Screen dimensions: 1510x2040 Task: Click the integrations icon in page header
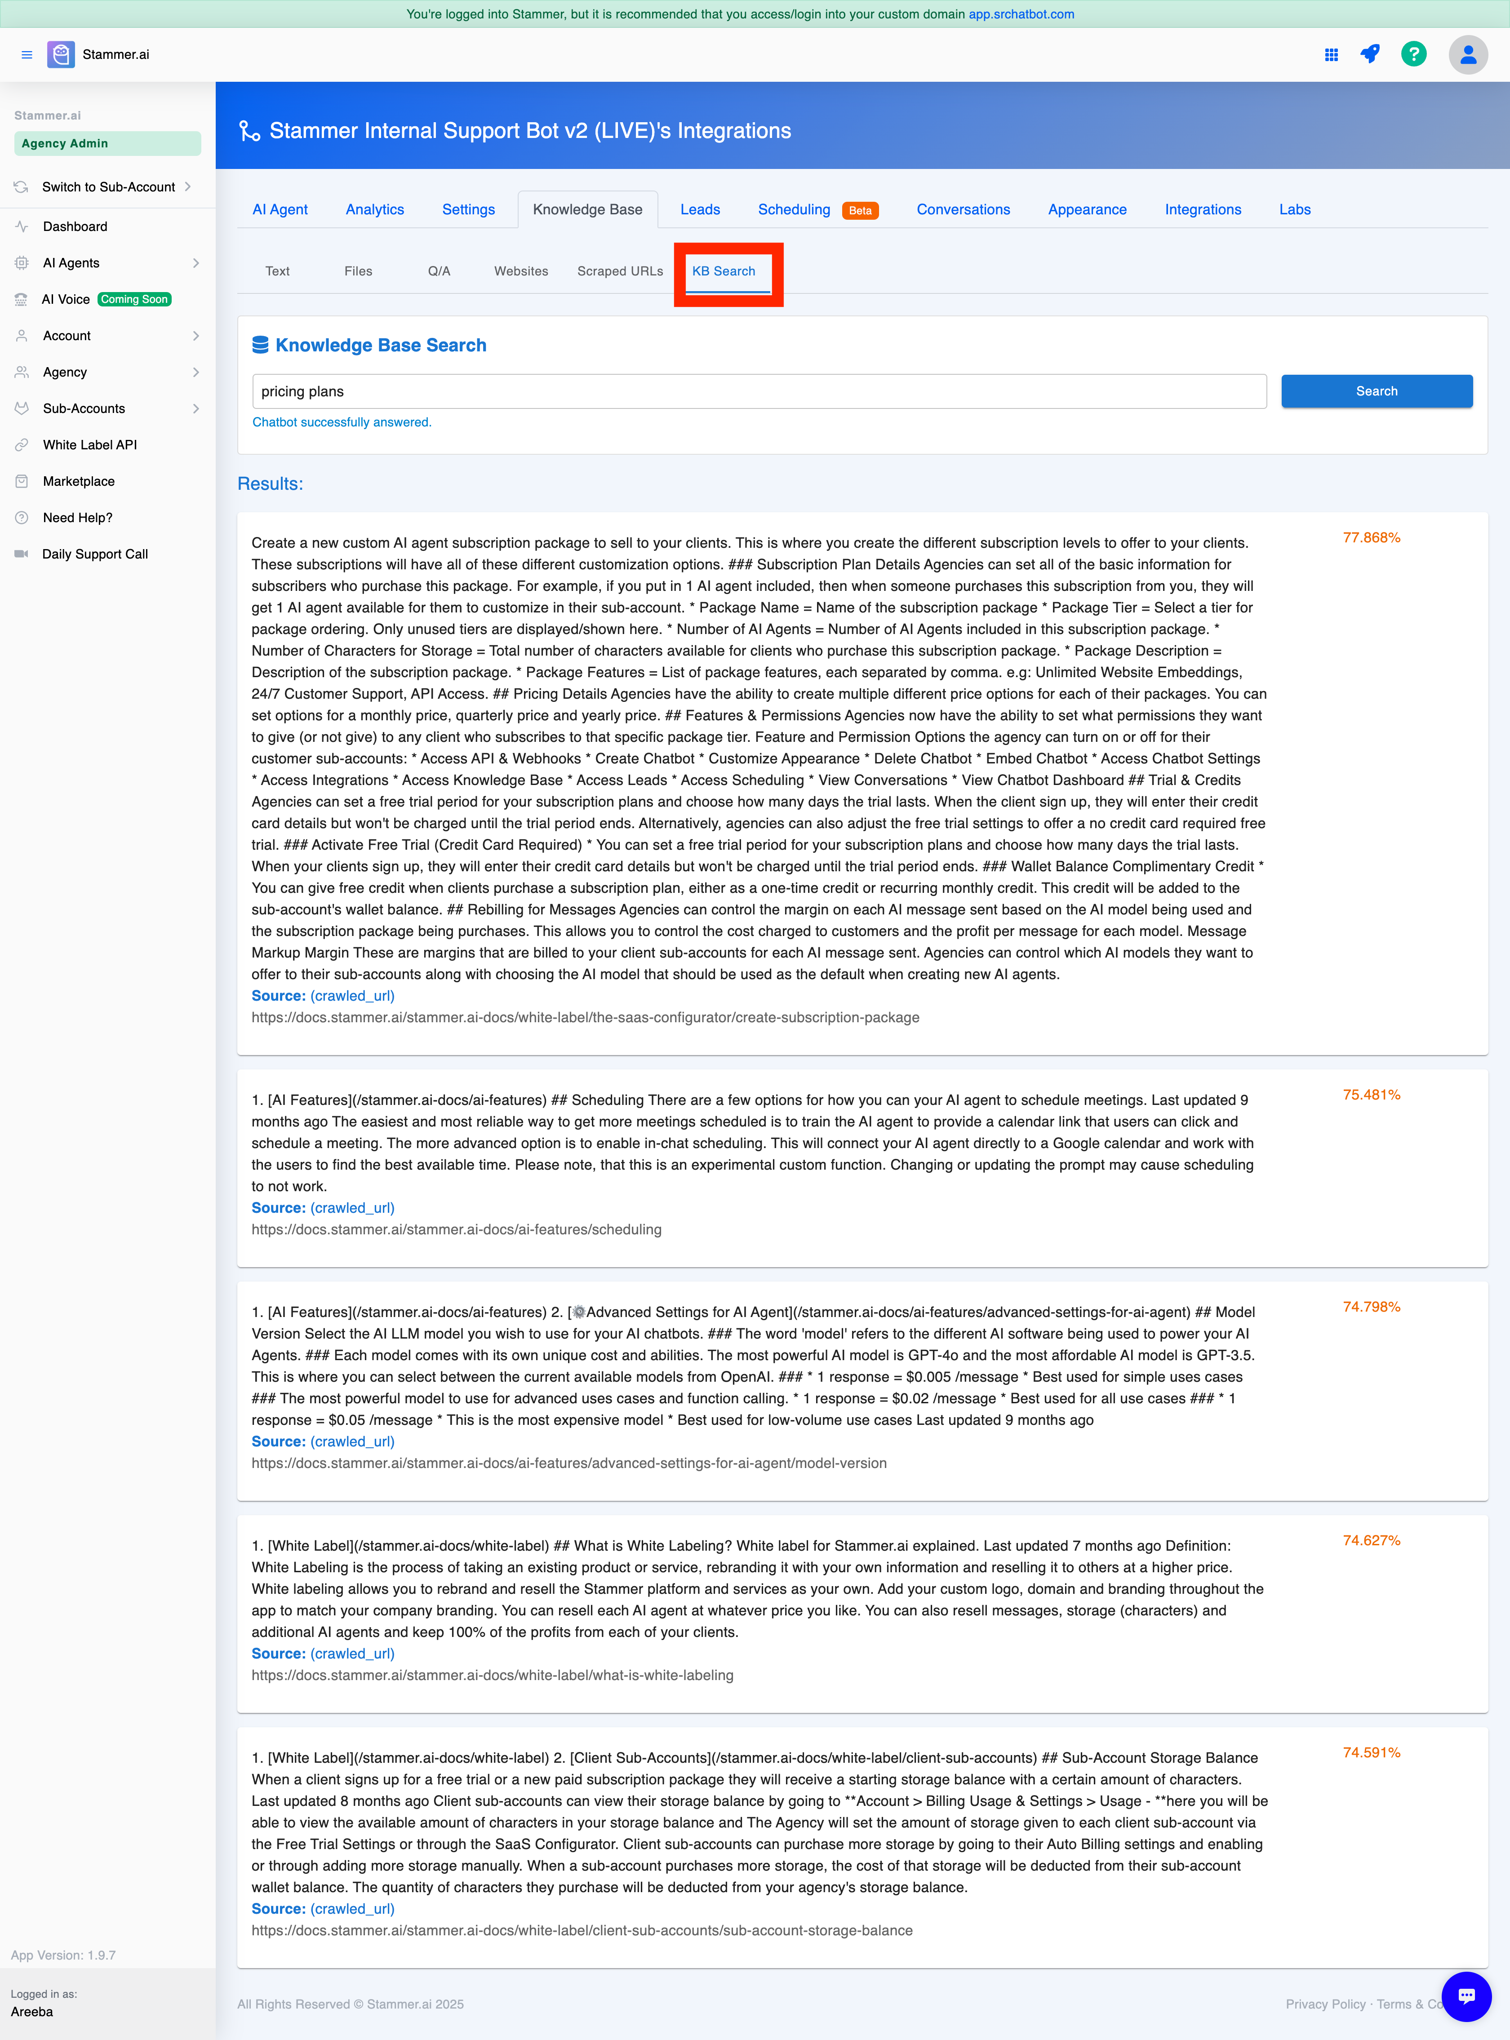[x=249, y=131]
